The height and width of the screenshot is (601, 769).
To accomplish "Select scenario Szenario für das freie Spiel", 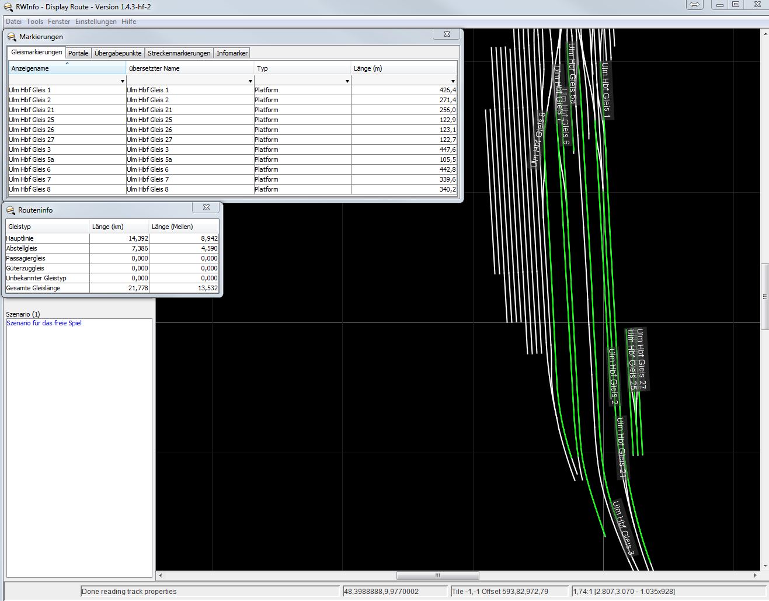I will tap(44, 323).
